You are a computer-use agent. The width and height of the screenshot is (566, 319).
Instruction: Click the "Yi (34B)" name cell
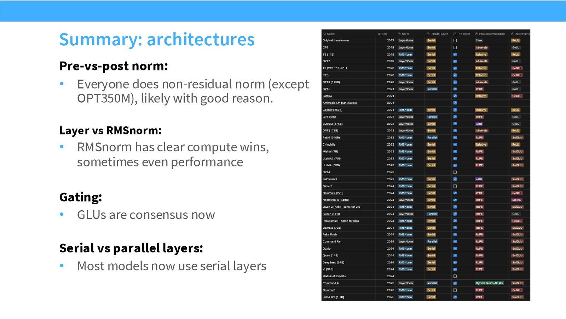click(328, 269)
